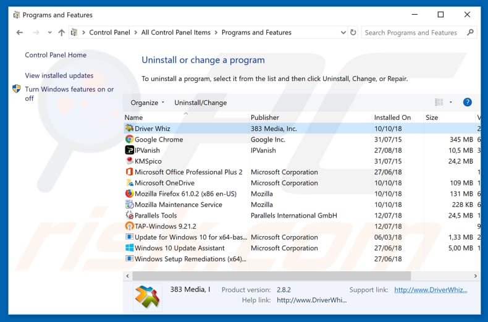The width and height of the screenshot is (488, 322).
Task: Expand the chevron after All Control Panel Items
Action: click(216, 32)
